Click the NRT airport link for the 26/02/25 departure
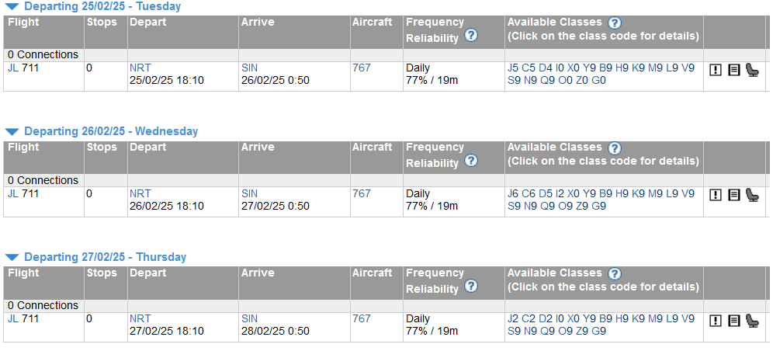The height and width of the screenshot is (351, 773). [140, 193]
